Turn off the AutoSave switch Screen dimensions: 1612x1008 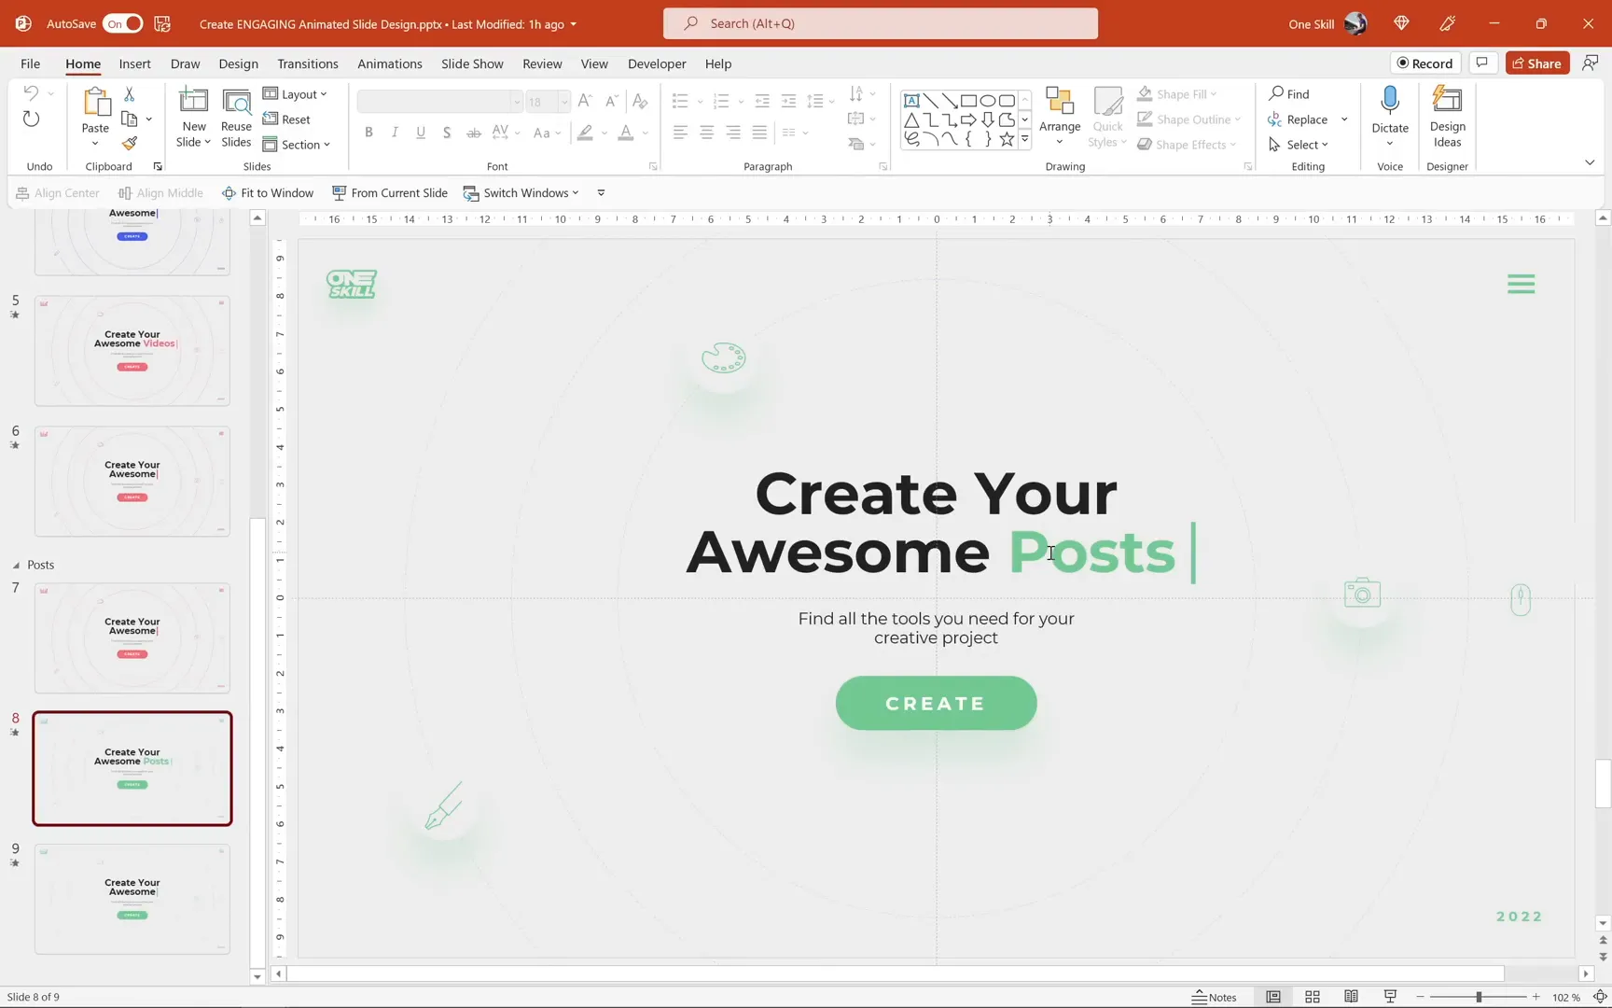click(x=122, y=23)
